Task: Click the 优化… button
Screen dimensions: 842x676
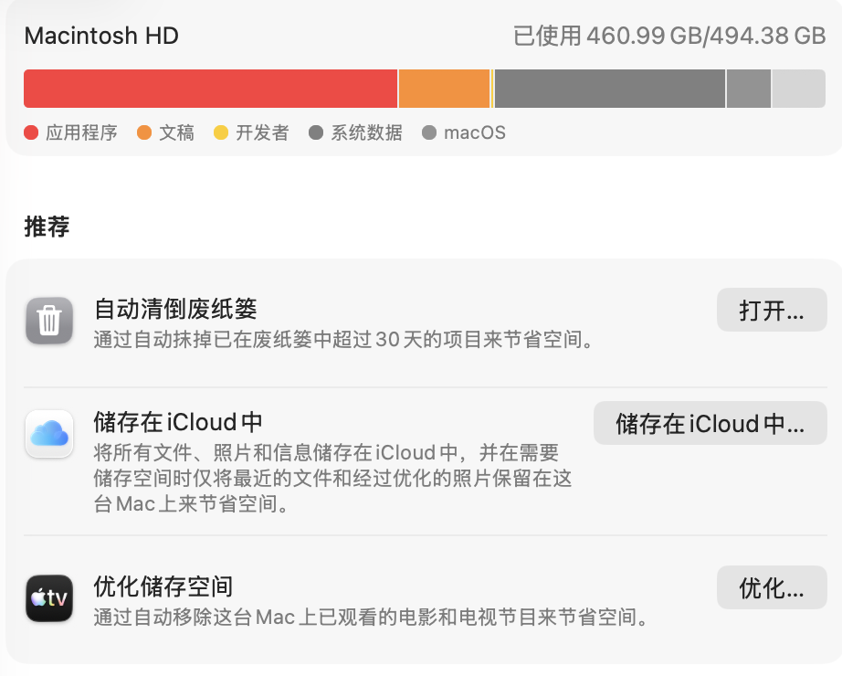Action: coord(772,588)
